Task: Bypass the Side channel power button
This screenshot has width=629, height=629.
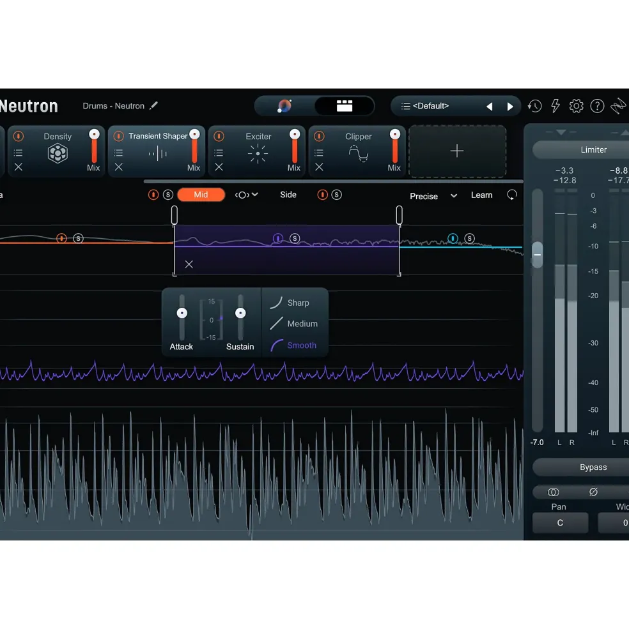Action: [x=322, y=195]
